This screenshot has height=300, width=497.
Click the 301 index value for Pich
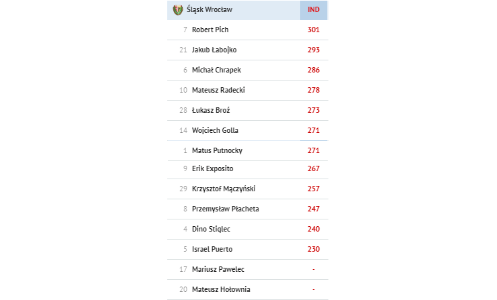[x=314, y=30]
